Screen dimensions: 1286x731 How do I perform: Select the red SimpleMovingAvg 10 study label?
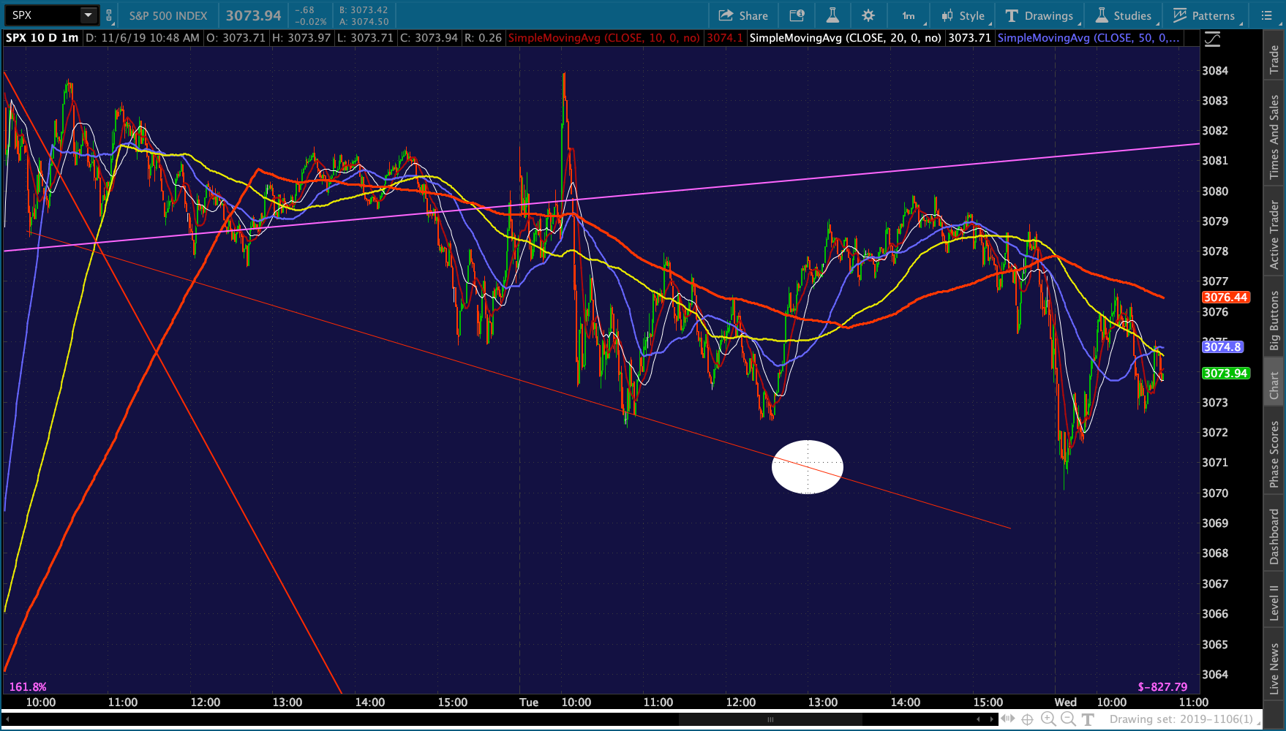(x=604, y=37)
